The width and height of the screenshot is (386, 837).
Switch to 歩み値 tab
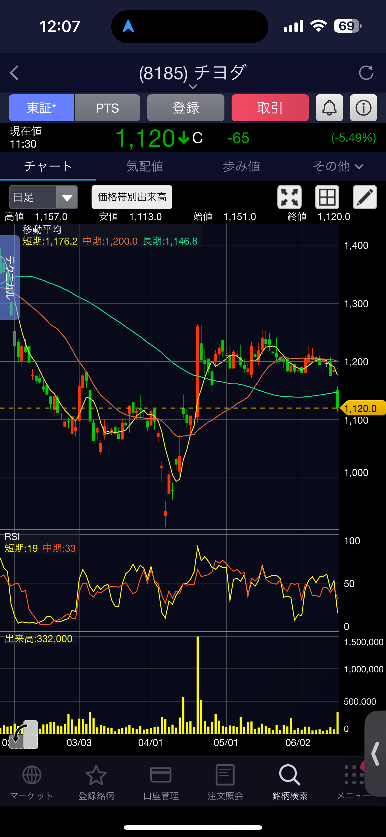click(241, 166)
